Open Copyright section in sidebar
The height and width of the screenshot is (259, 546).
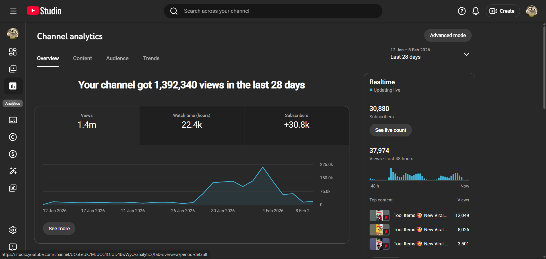pos(13,137)
